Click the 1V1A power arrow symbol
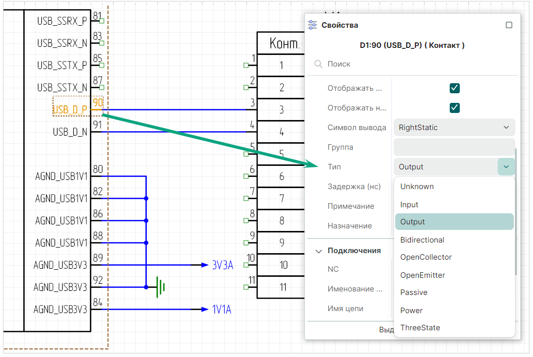The width and height of the screenshot is (533, 357). pos(204,309)
